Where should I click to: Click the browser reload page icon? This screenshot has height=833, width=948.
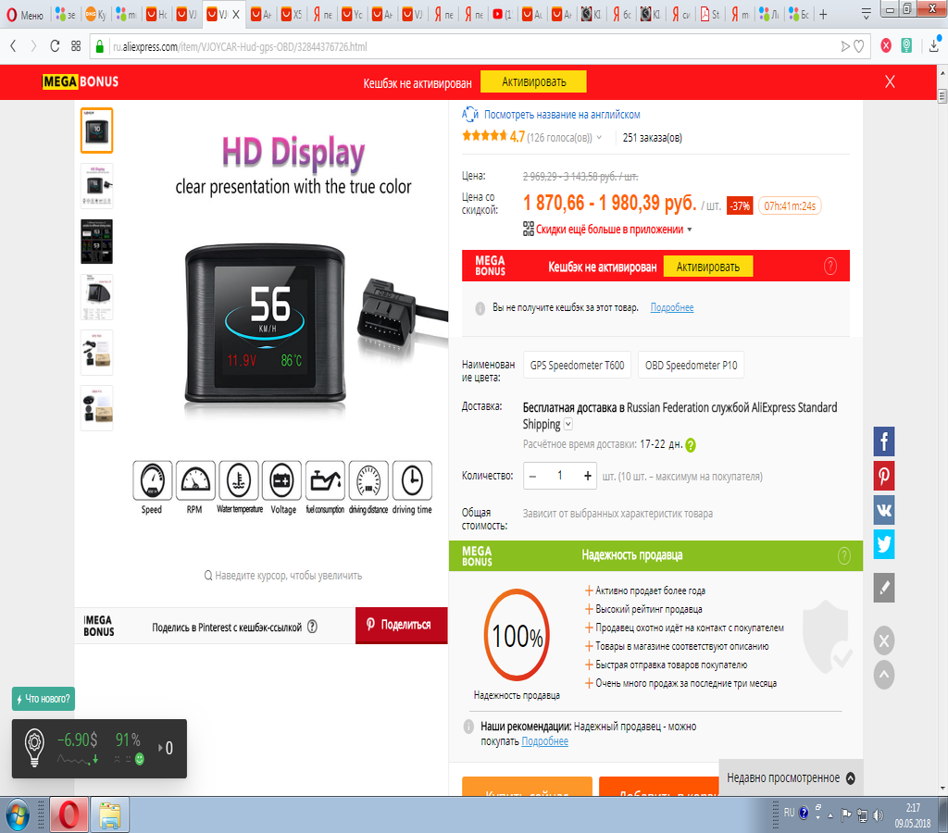coord(55,45)
